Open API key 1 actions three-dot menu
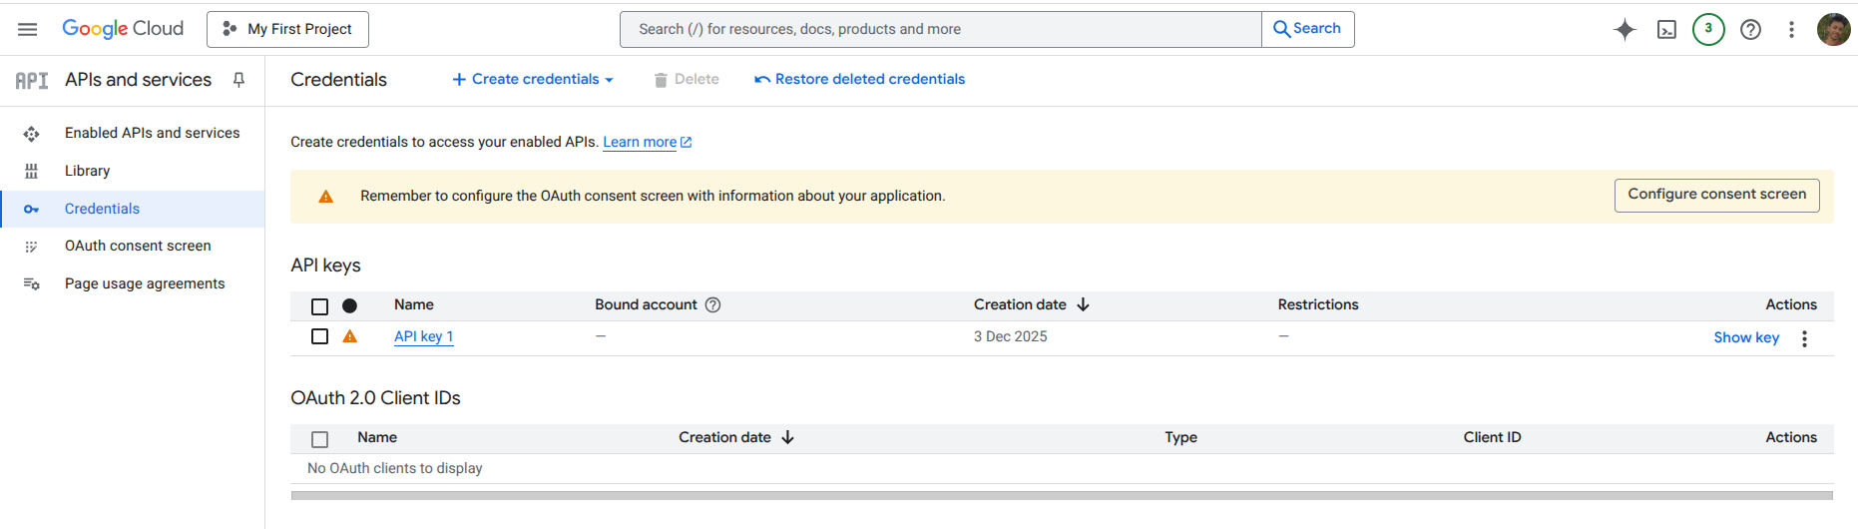 click(1804, 338)
